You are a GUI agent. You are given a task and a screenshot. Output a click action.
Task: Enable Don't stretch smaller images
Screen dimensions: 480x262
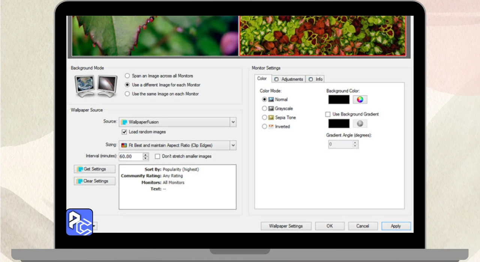point(157,156)
